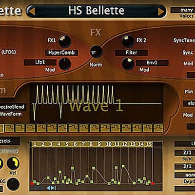The height and width of the screenshot is (195, 195).
Task: Select step 10 in the envelope header
Action: [x=109, y=144]
